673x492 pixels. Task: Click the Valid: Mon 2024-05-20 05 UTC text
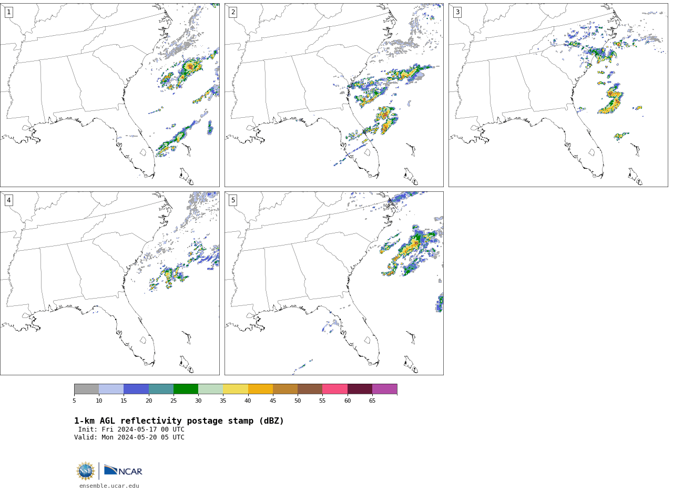click(x=129, y=437)
